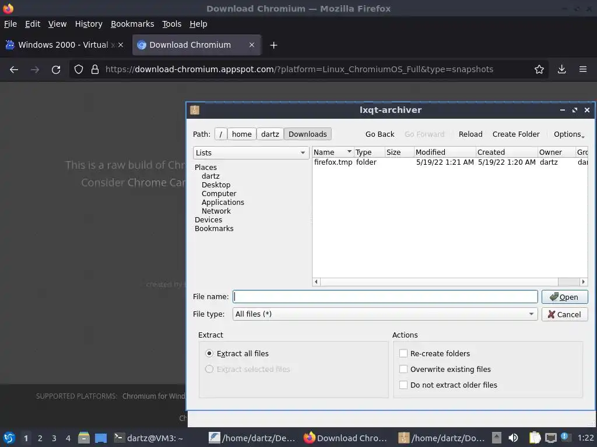Click the show desktop taskbar icon
Image resolution: width=597 pixels, height=447 pixels.
(x=101, y=438)
